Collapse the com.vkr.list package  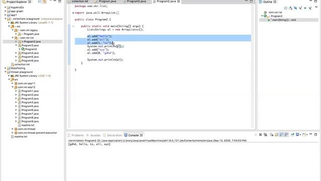point(13,38)
